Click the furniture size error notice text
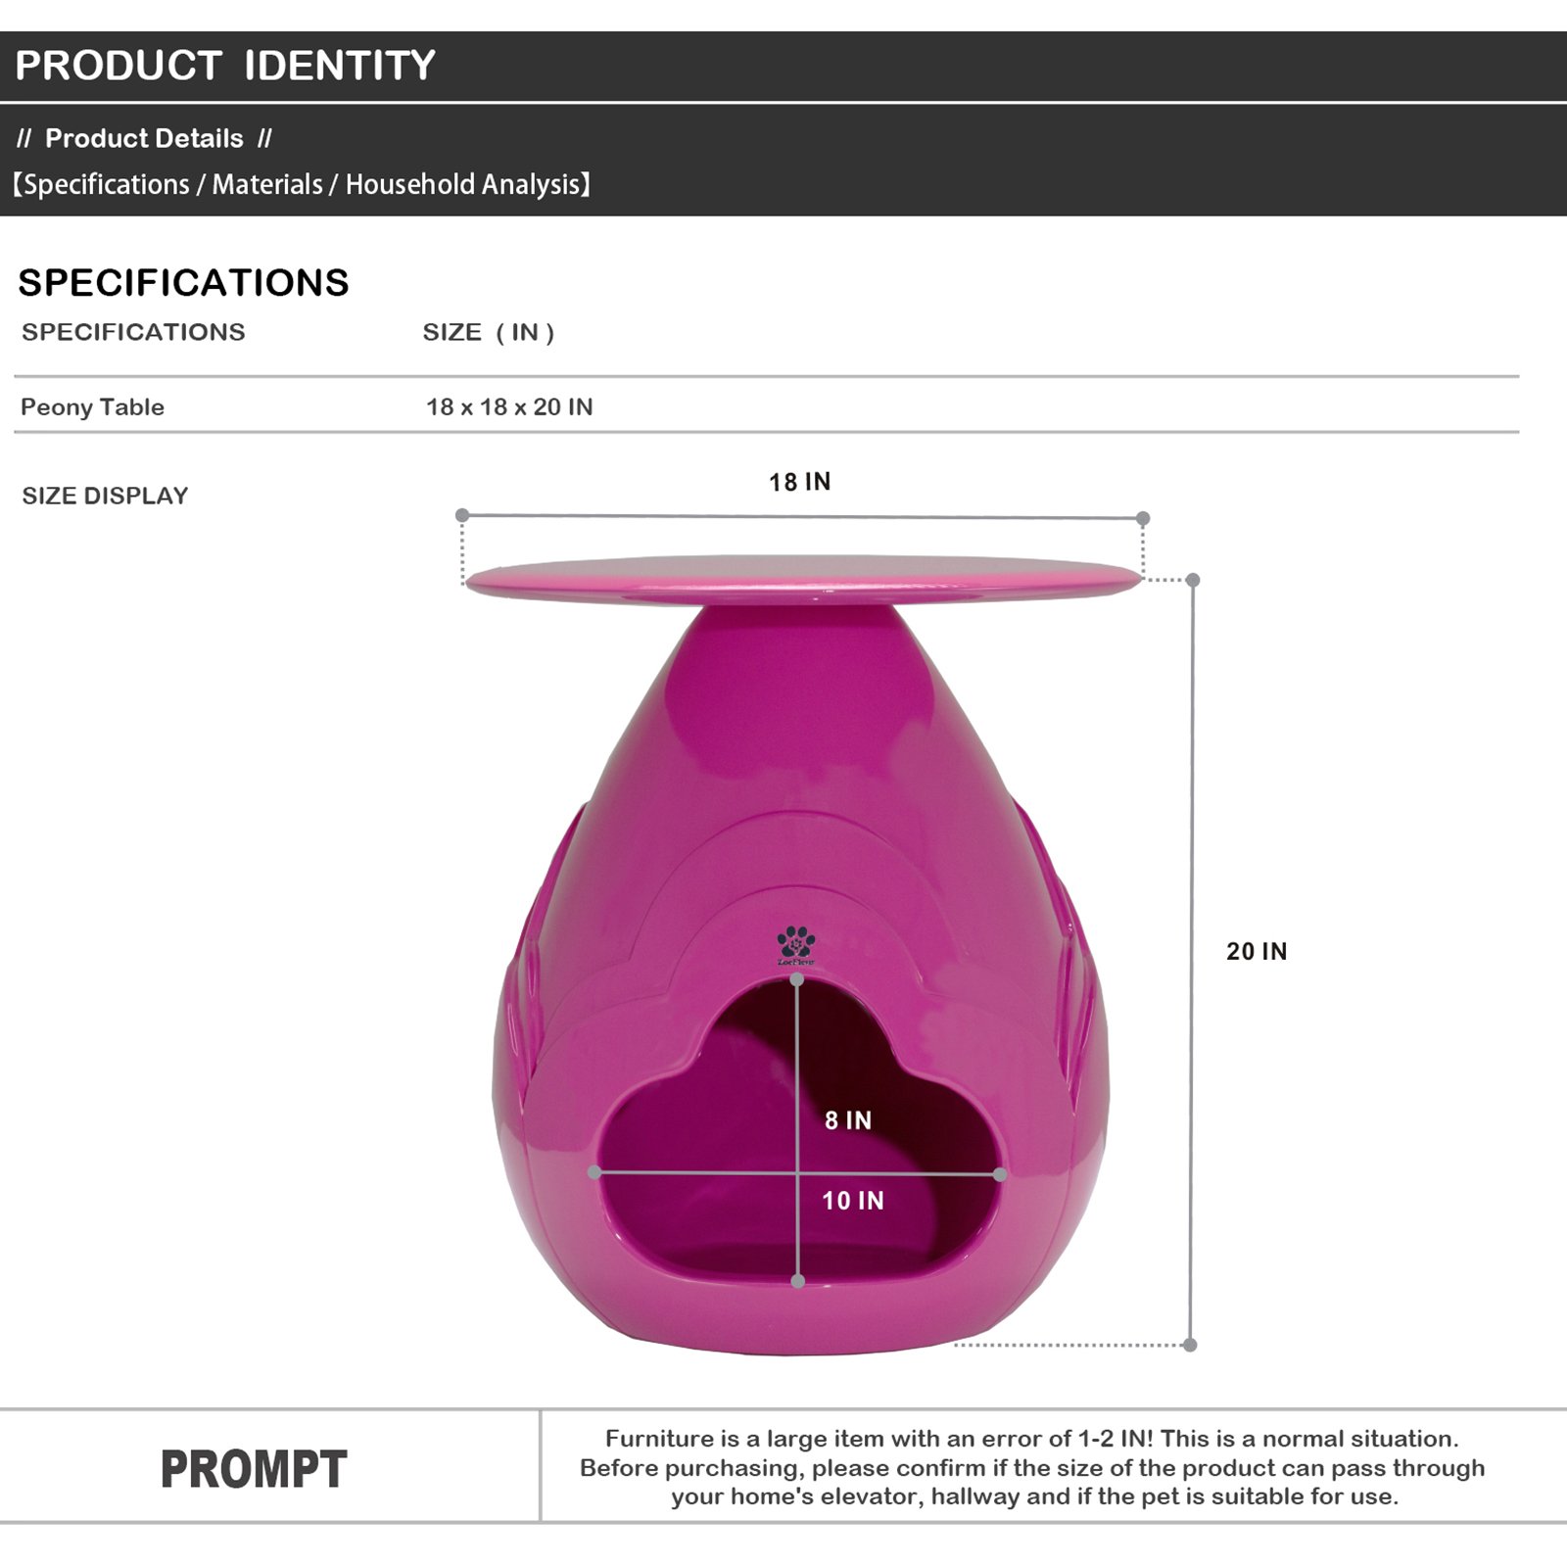 pos(1032,1467)
